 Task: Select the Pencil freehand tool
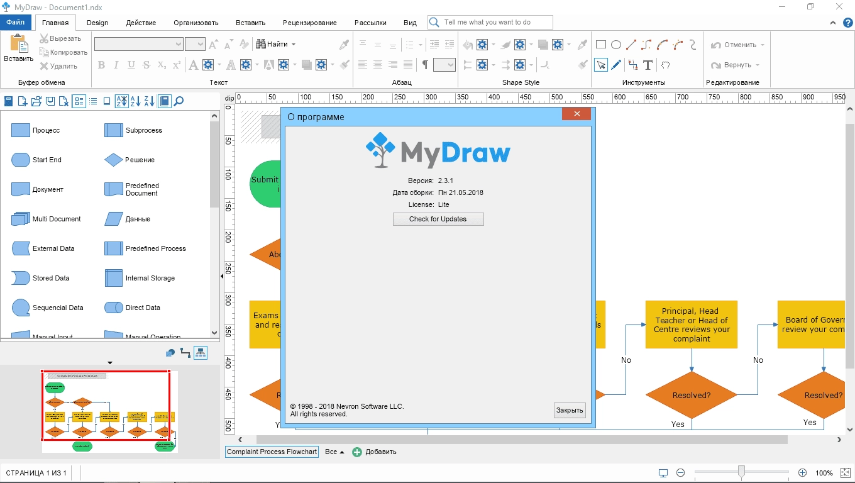pos(616,65)
